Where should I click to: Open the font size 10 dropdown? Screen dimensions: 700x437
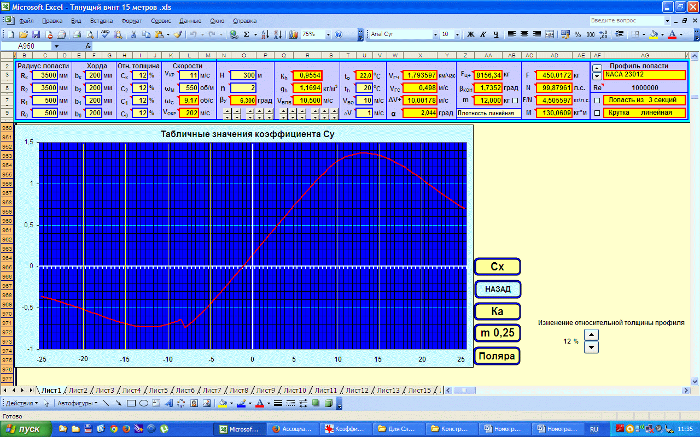coord(458,34)
